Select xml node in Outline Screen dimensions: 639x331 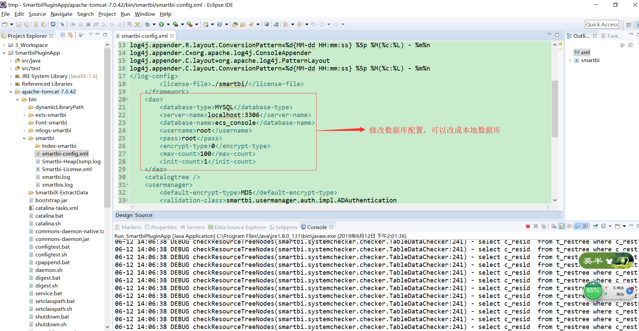(582, 52)
